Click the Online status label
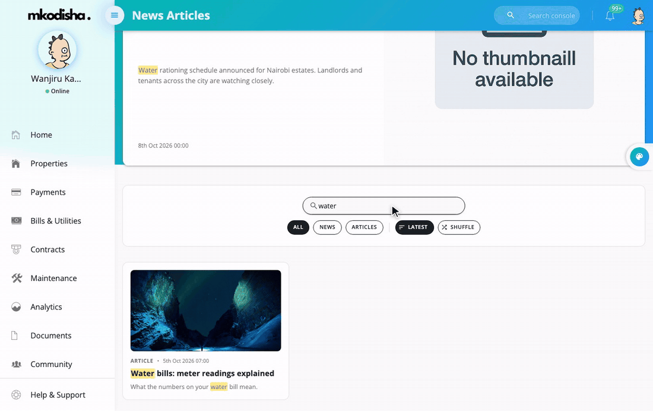 coord(58,91)
